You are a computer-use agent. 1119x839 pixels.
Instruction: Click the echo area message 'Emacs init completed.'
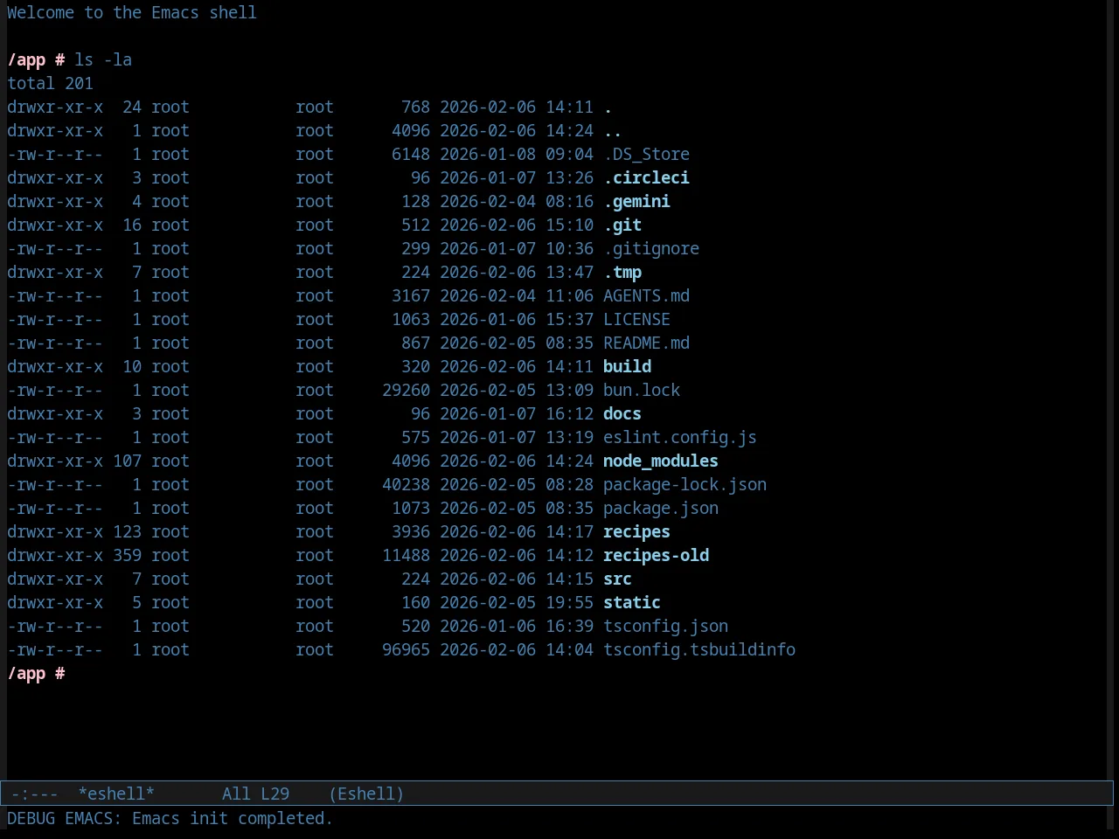233,818
